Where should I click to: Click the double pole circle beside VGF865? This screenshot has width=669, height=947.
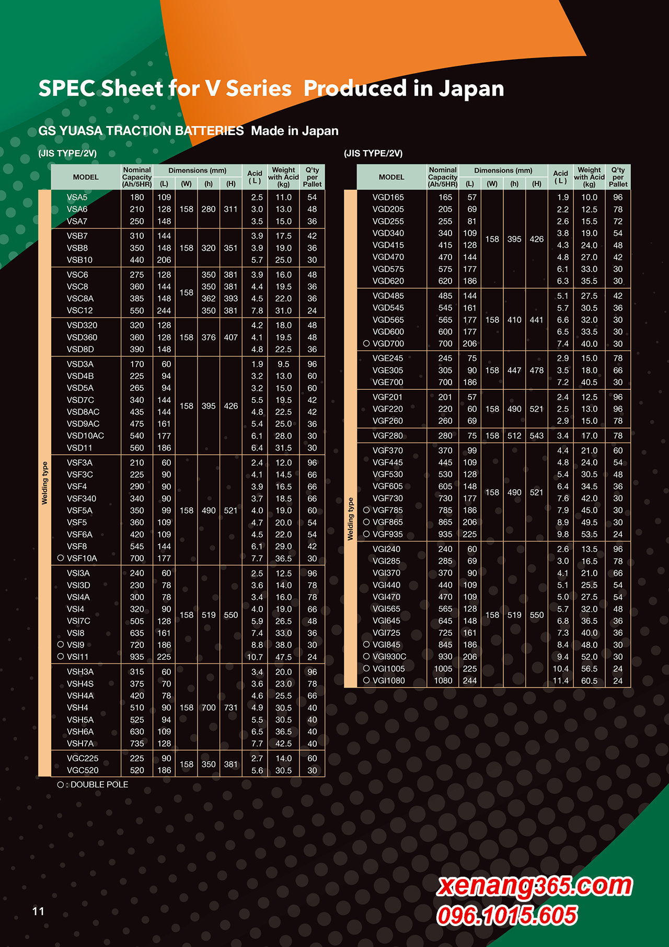(366, 522)
